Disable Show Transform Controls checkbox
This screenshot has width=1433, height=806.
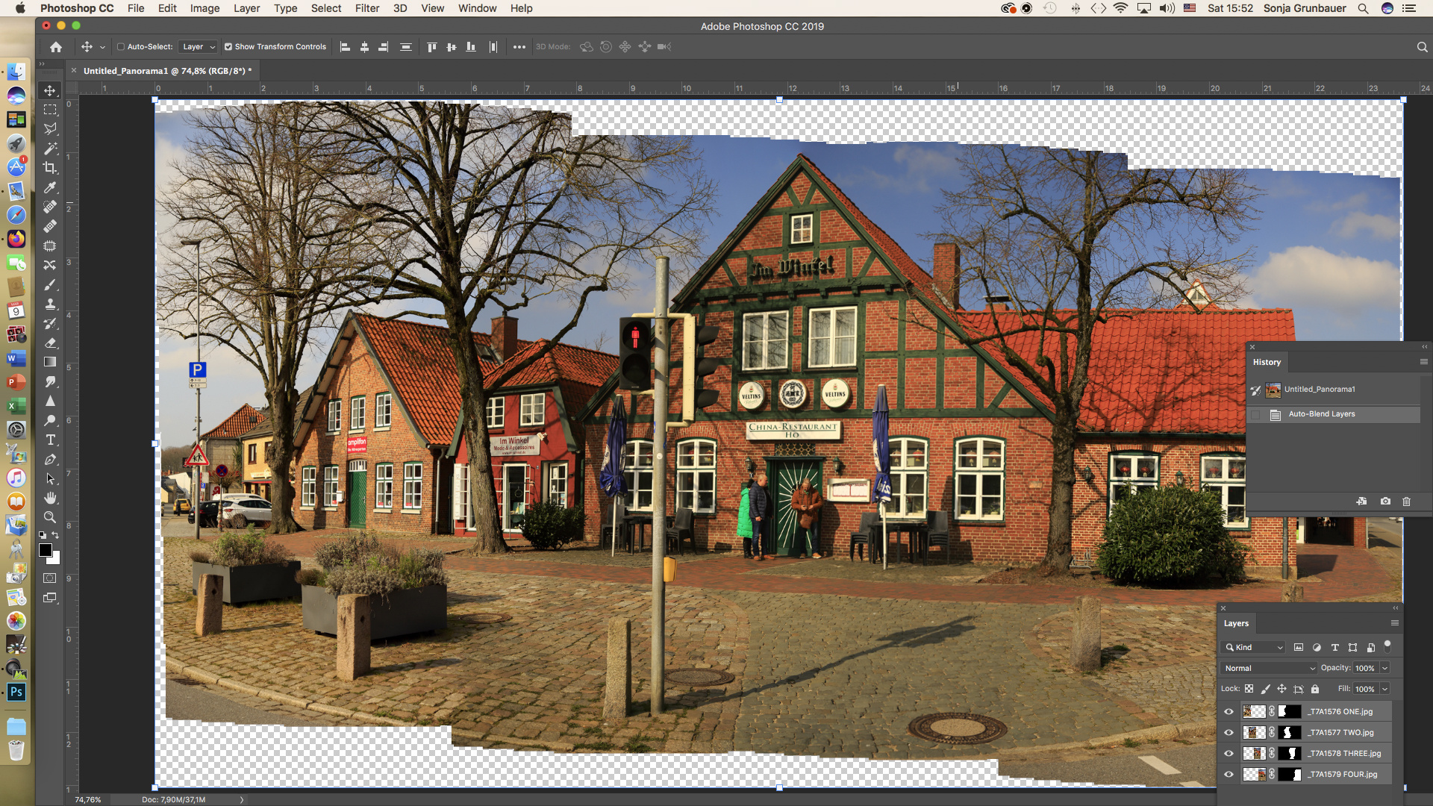point(228,46)
